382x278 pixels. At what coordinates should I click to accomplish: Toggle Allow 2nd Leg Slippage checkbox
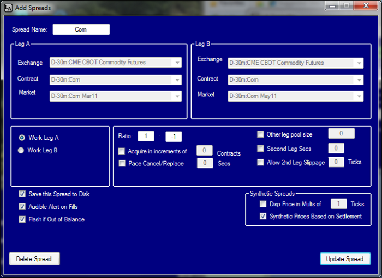pos(261,162)
